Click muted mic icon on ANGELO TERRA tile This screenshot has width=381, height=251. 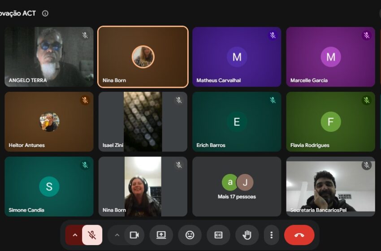coord(85,35)
